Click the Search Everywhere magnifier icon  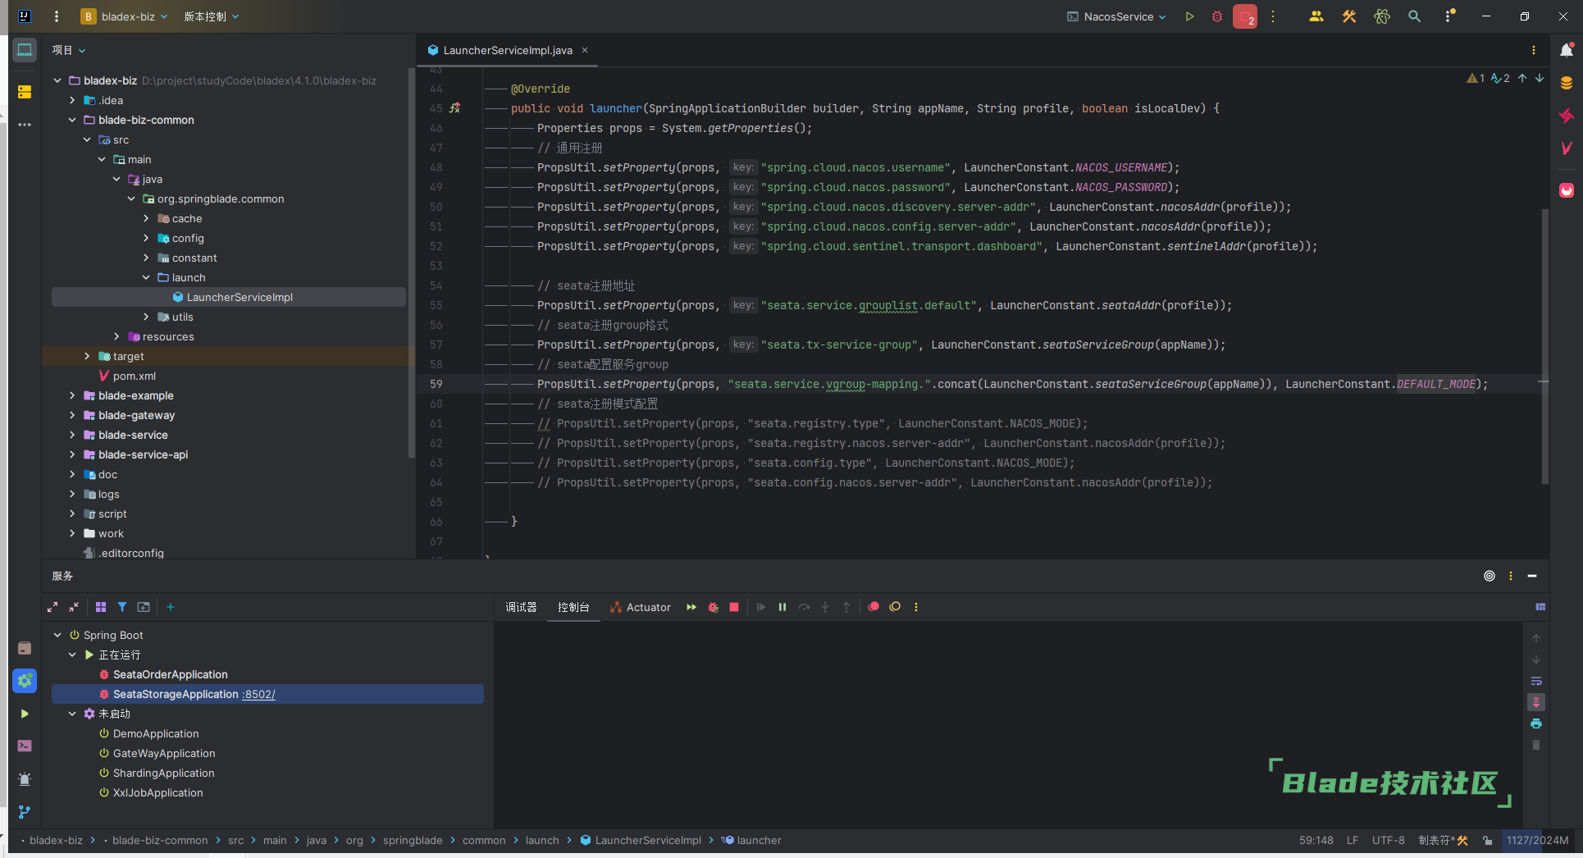(1415, 16)
